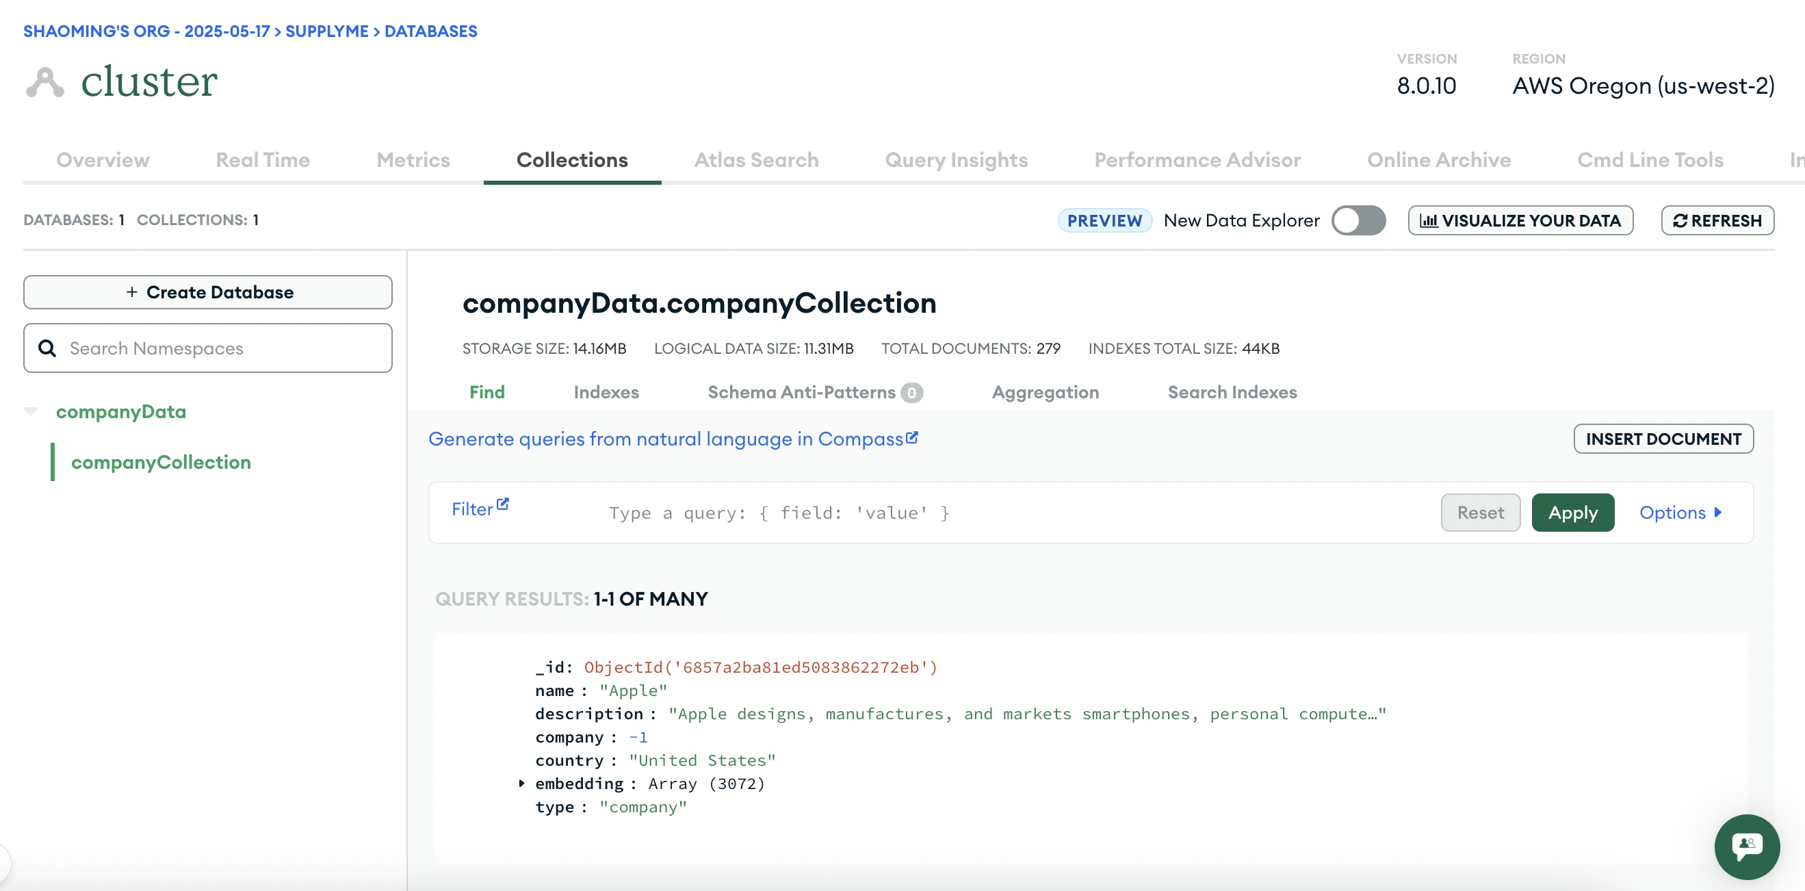Click the Schema Anti-Patterns count badge
1805x891 pixels.
(911, 393)
